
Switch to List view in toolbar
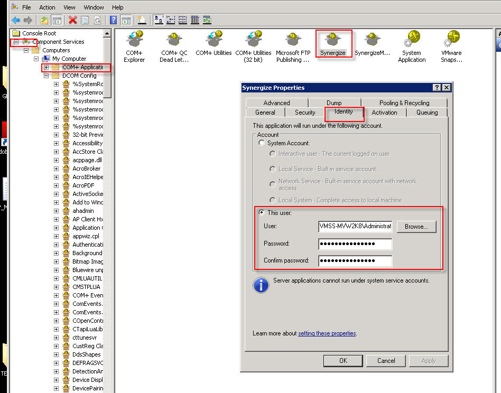point(183,20)
